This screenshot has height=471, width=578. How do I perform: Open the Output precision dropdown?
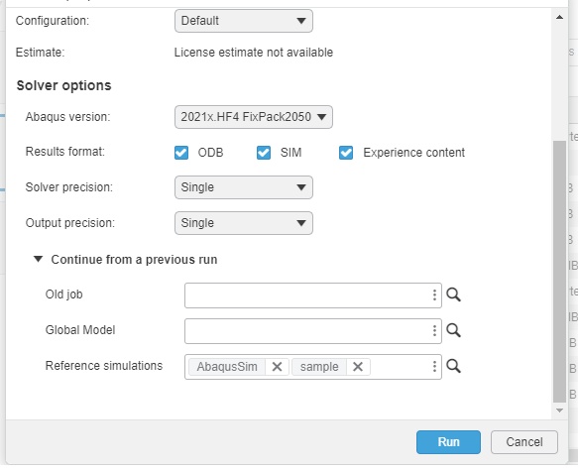tap(244, 223)
